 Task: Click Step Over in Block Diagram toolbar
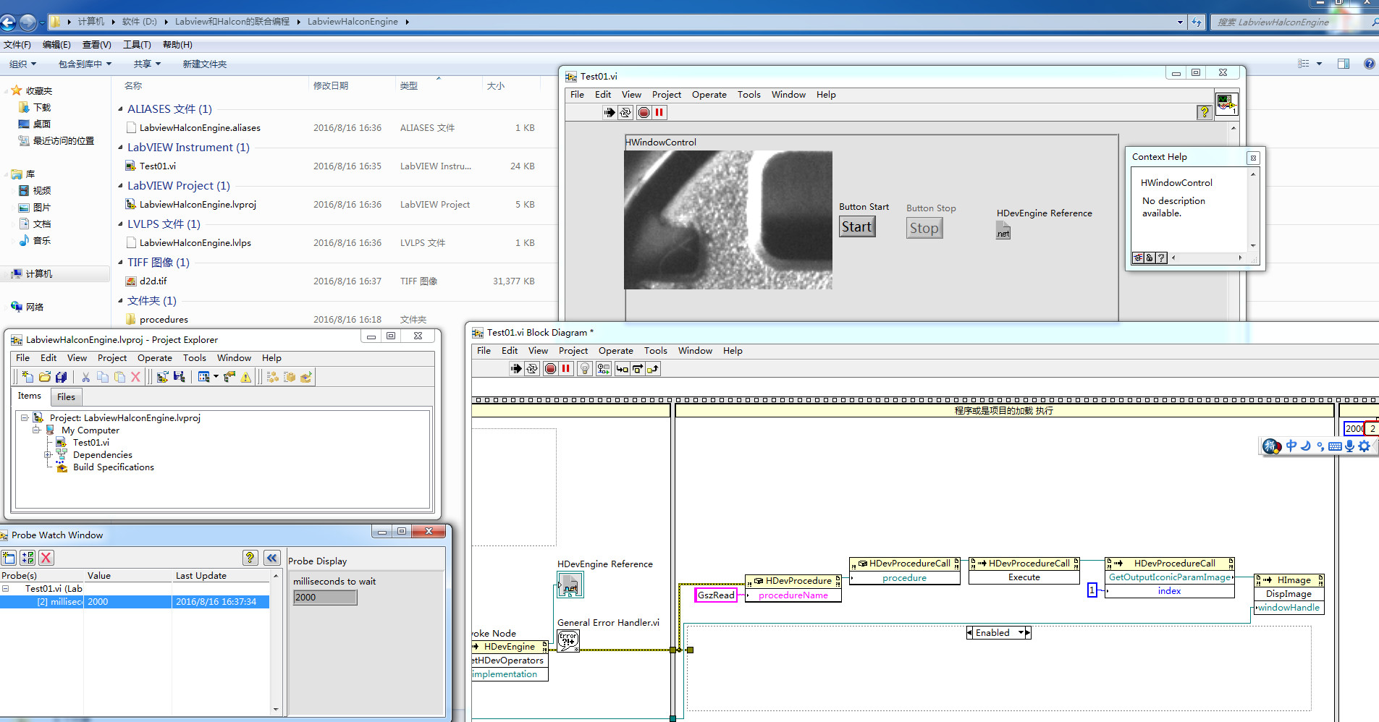click(638, 369)
